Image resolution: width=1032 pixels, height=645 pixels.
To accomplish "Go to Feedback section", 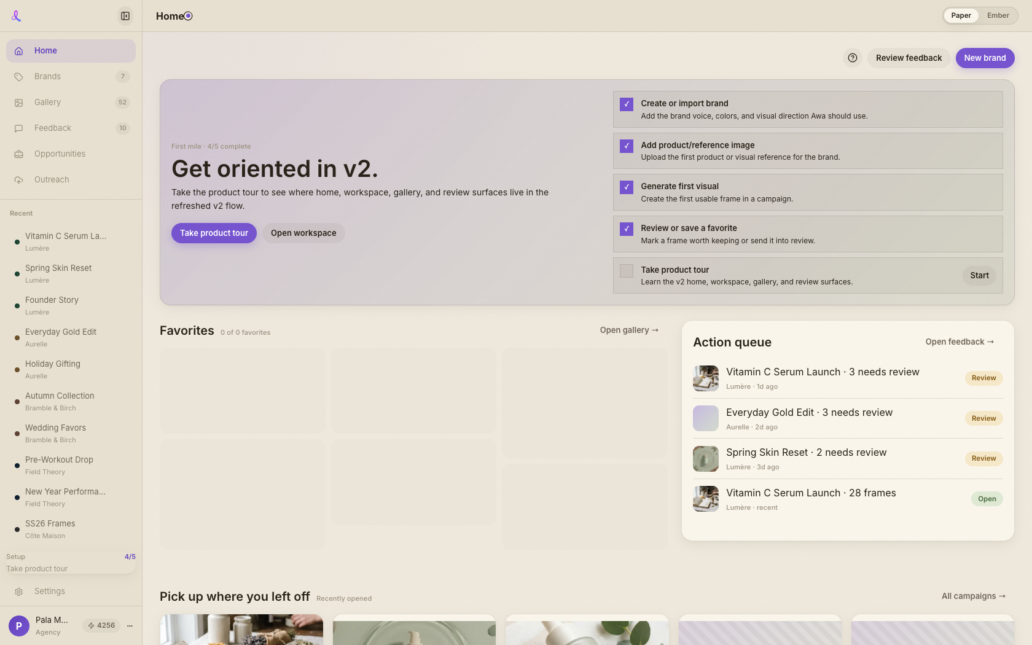I will point(71,128).
